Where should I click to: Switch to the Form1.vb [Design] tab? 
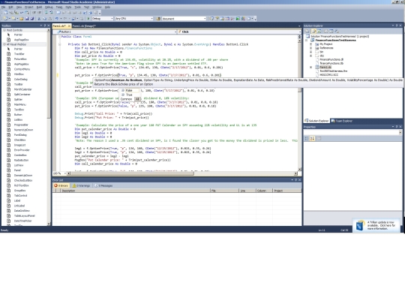pos(84,26)
